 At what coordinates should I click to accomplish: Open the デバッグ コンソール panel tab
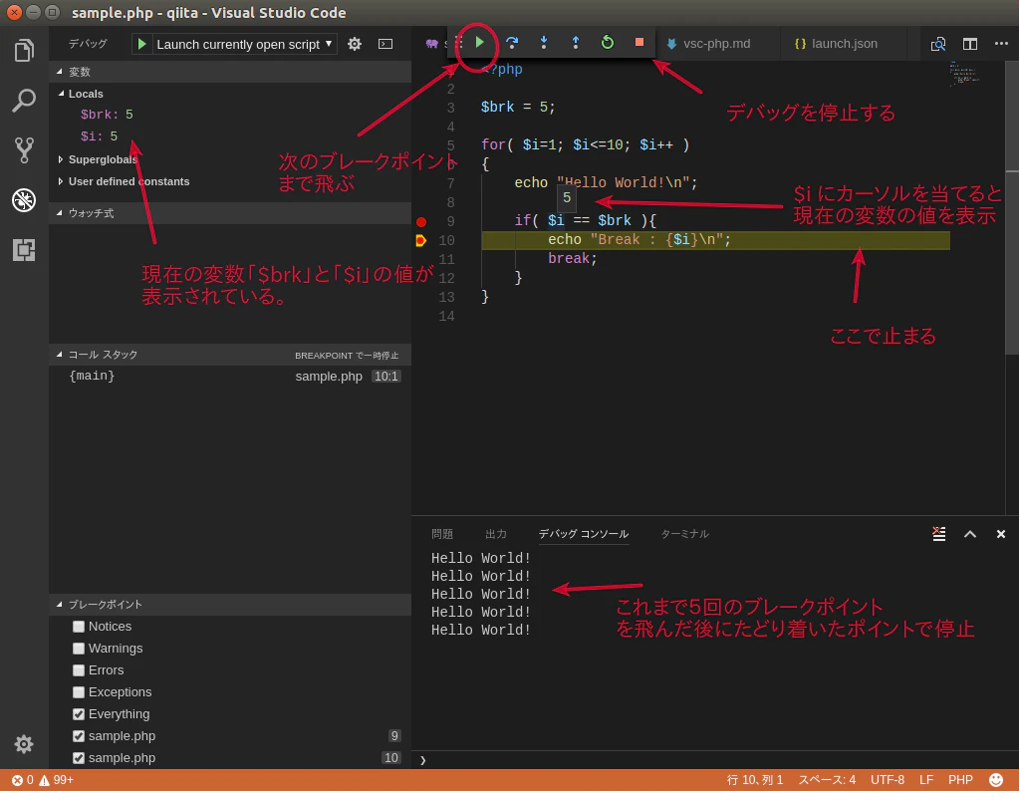(584, 534)
